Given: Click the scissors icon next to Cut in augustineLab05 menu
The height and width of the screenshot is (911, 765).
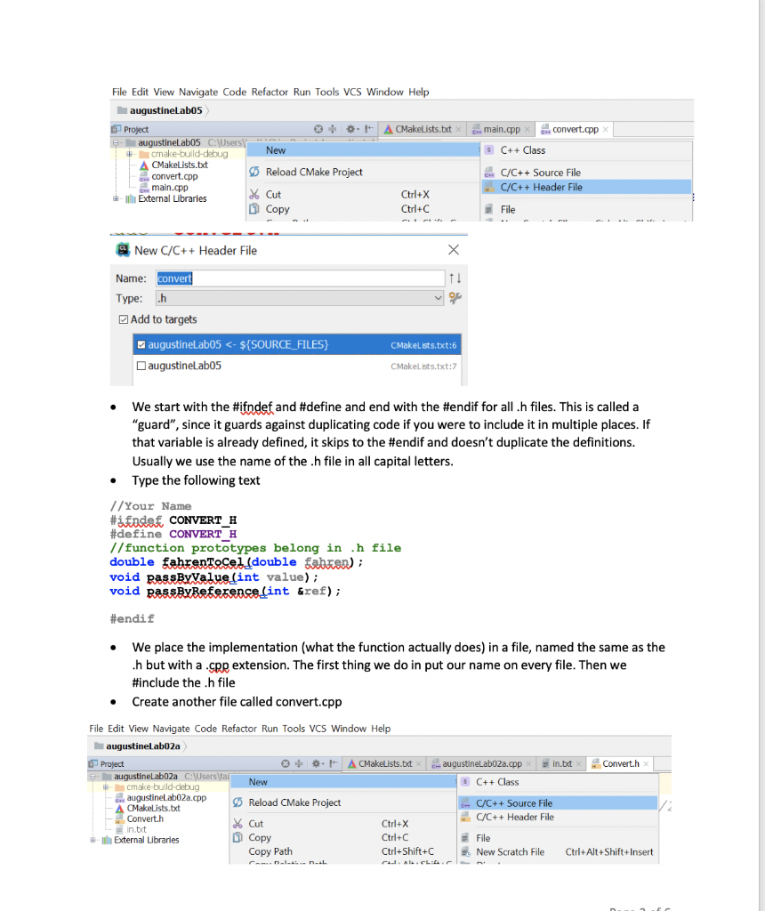Looking at the screenshot, I should click(254, 194).
